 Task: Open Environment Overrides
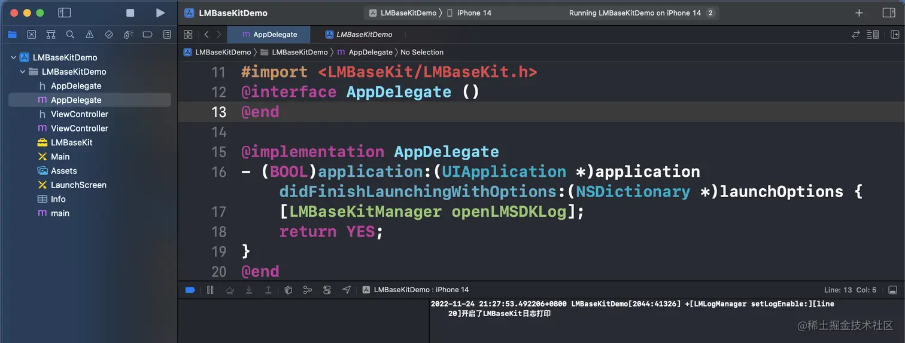327,290
